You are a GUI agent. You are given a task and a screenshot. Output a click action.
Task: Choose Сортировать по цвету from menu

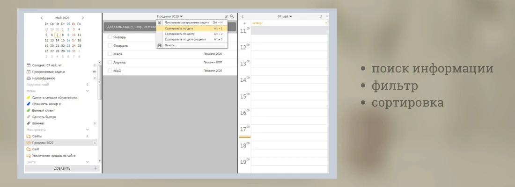pos(179,34)
